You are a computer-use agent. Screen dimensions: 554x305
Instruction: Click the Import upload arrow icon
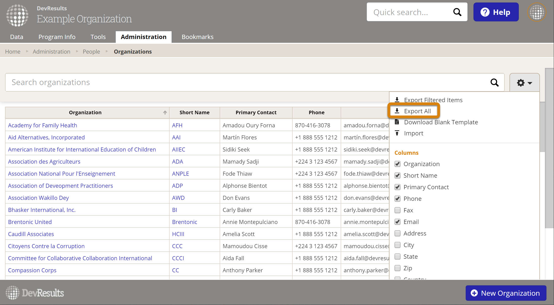397,133
